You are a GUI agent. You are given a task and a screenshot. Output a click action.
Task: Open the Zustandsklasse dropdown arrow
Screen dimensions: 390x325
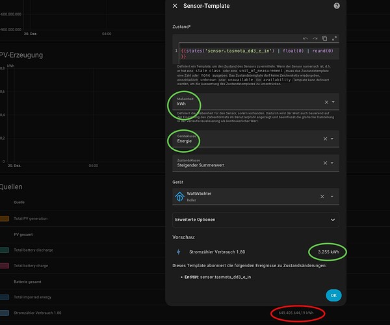pos(332,163)
